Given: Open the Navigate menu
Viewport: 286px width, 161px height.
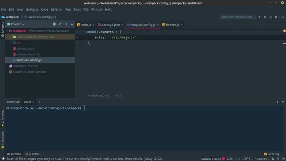Looking at the screenshot, I should pyautogui.click(x=32, y=9).
